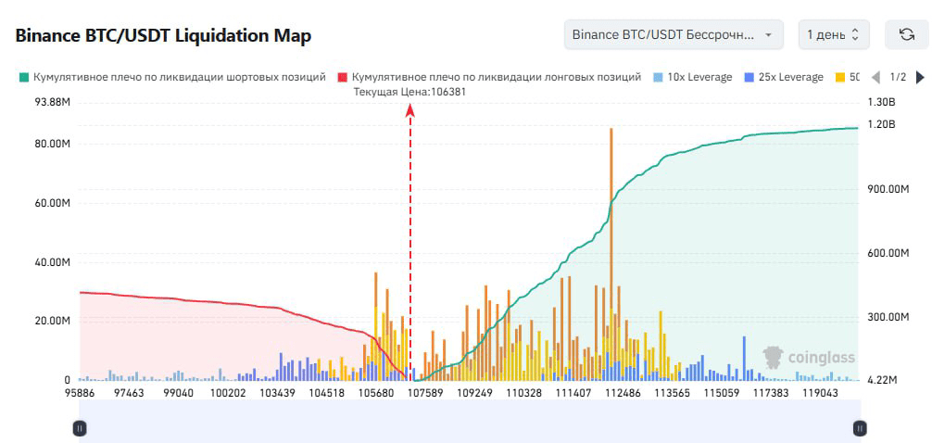Click the range selector track below chart
The image size is (932, 443).
(x=470, y=421)
